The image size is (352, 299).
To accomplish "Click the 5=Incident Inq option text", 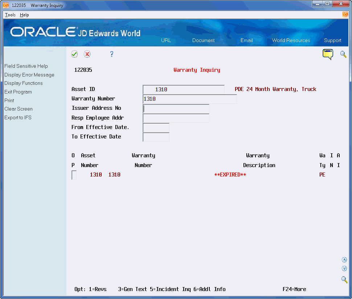I will click(x=170, y=289).
